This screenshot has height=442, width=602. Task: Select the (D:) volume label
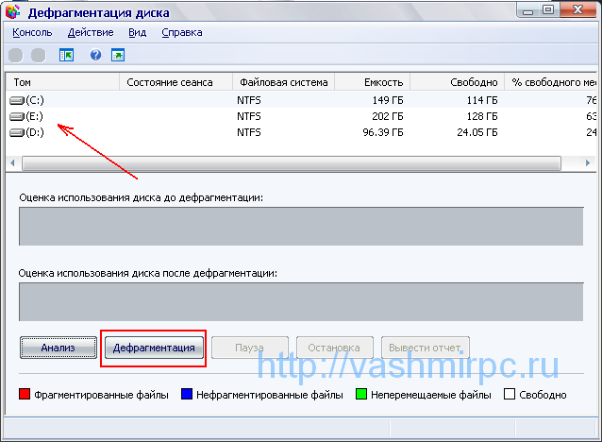pyautogui.click(x=35, y=133)
